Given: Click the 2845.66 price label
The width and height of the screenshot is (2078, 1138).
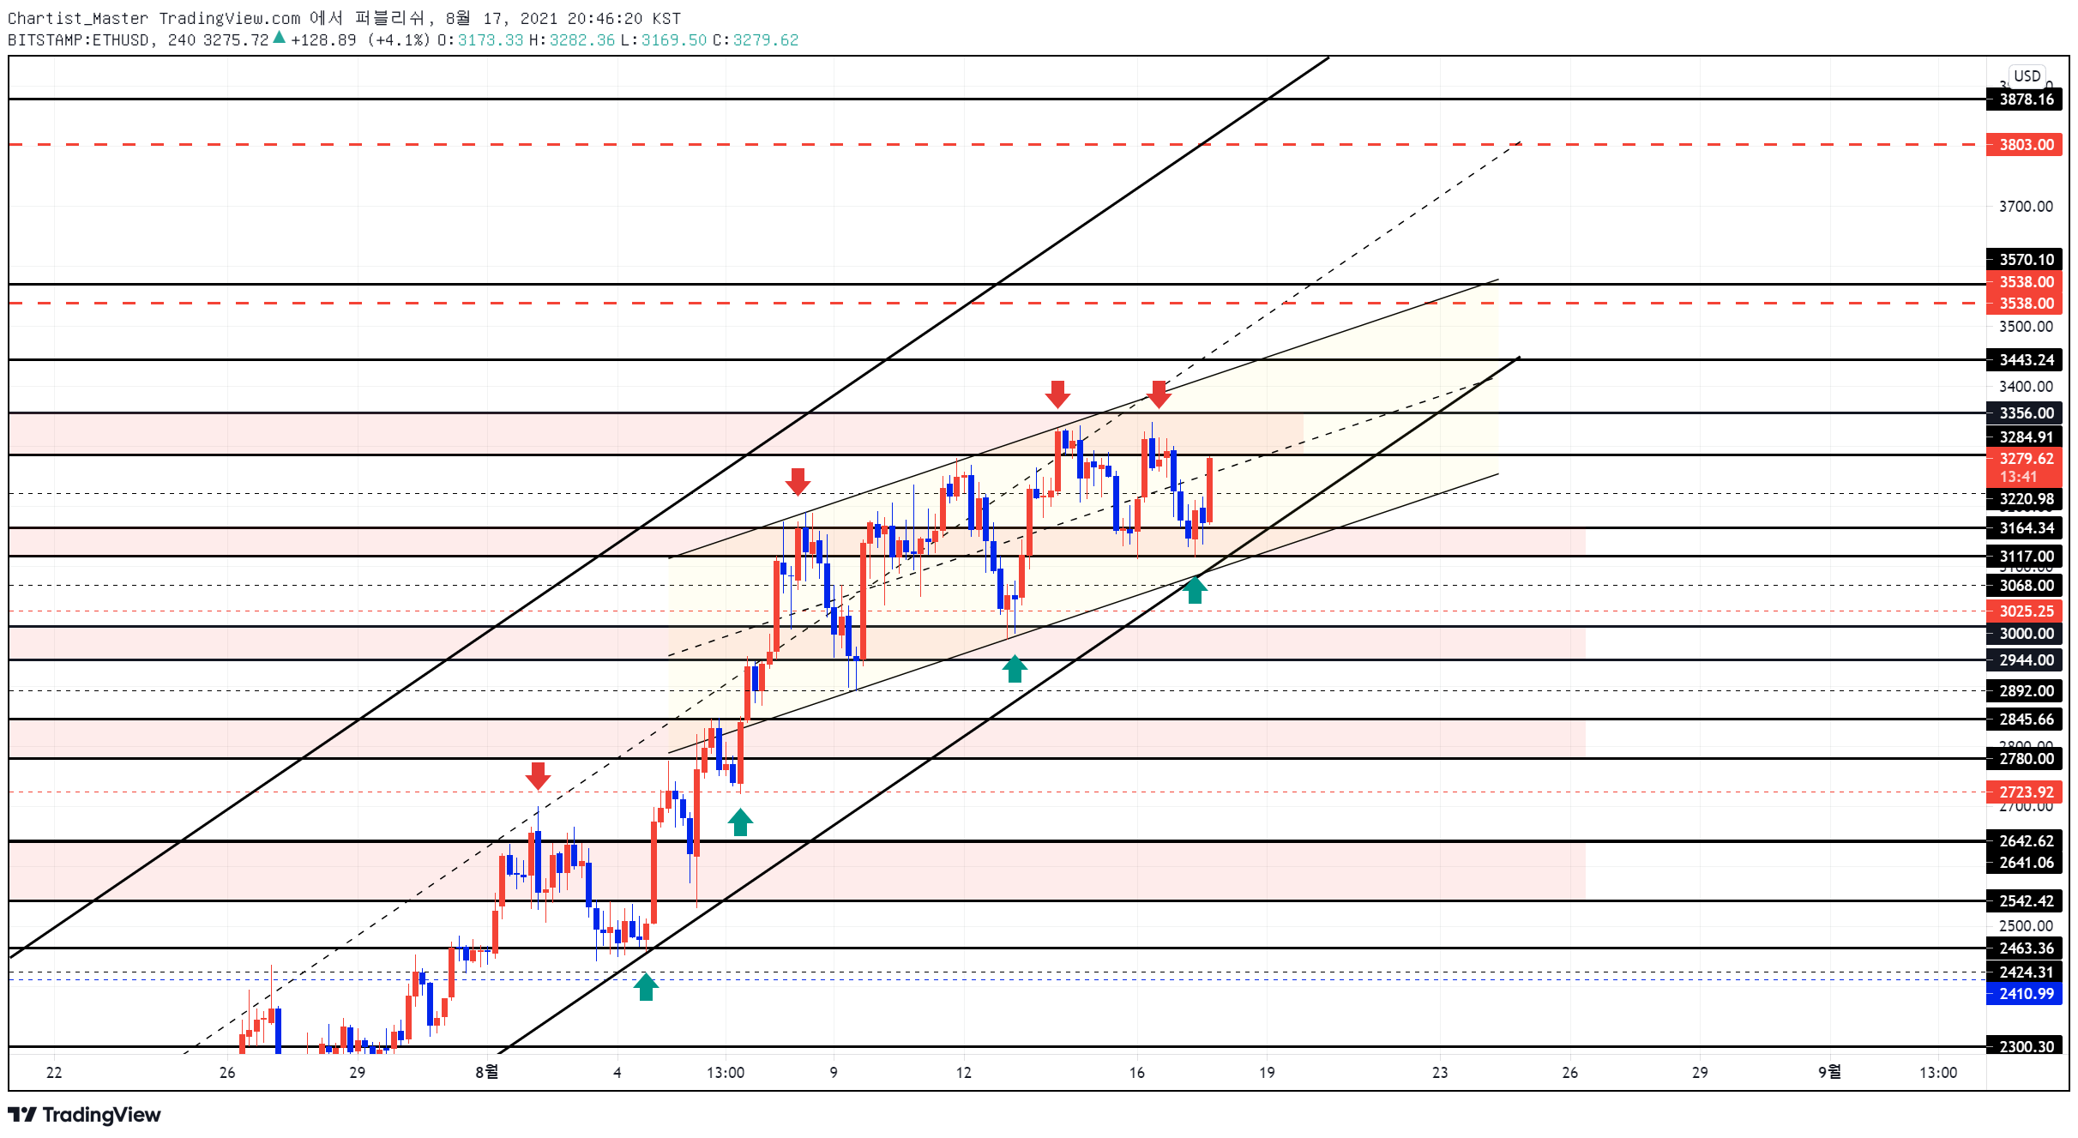Looking at the screenshot, I should (x=2025, y=720).
